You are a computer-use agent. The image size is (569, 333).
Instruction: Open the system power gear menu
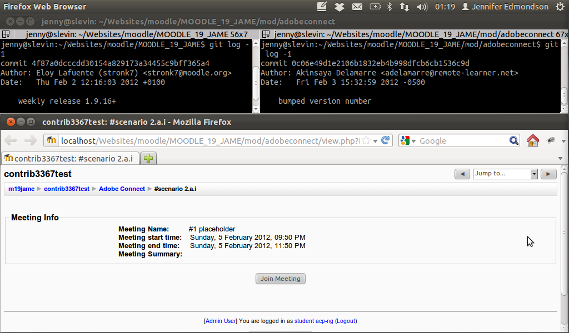tap(560, 7)
